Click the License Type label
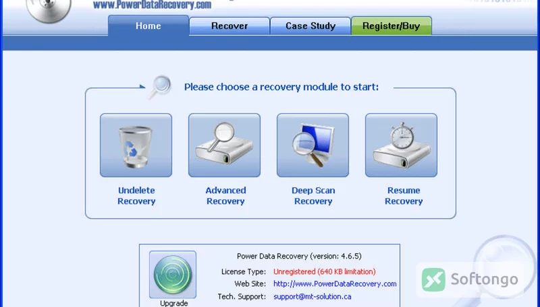This screenshot has width=540, height=307. coord(244,271)
